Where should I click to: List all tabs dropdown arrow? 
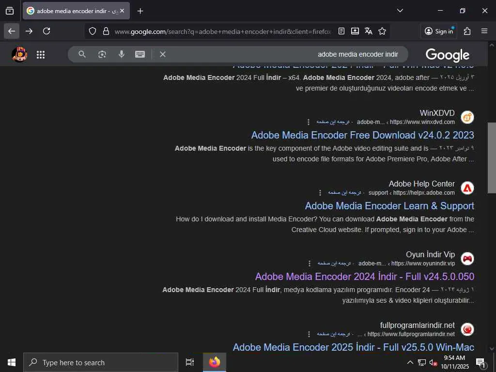click(400, 11)
